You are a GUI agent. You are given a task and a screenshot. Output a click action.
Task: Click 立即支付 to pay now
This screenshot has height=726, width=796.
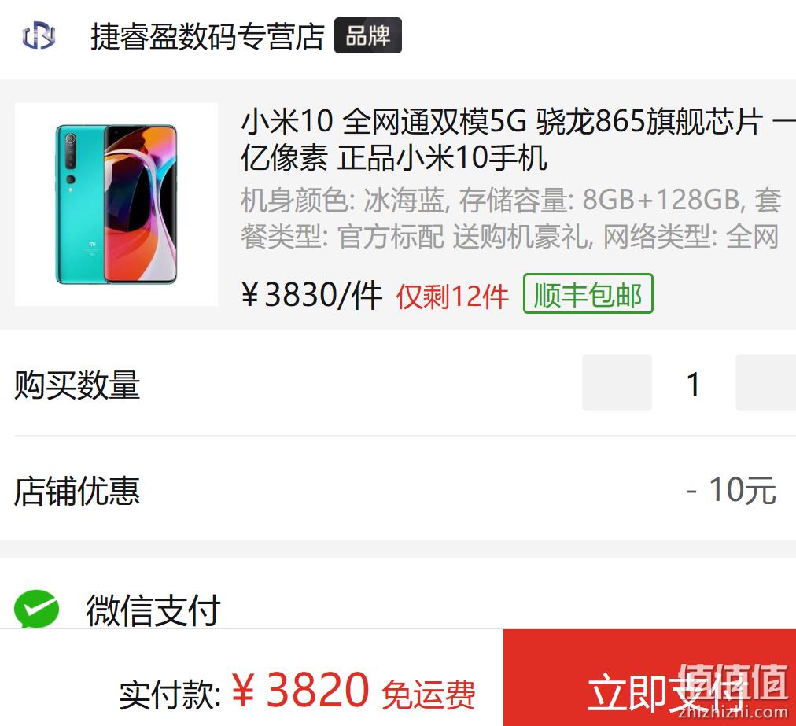[650, 678]
